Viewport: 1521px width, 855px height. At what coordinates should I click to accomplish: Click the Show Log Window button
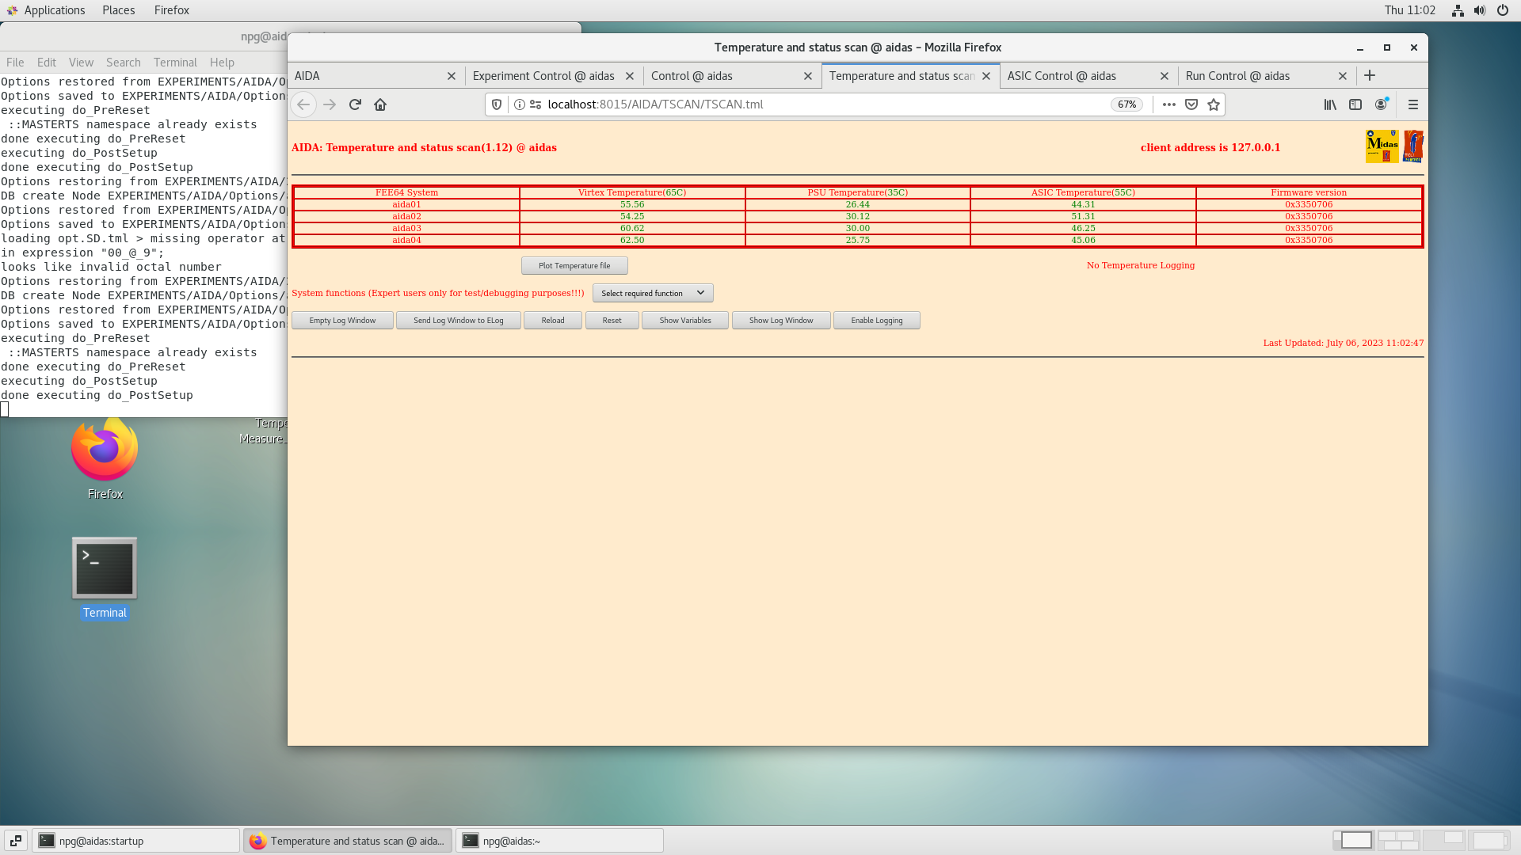click(x=780, y=321)
